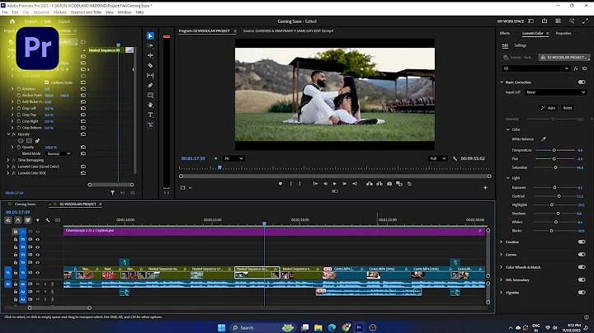Screen dimensions: 594x333
Task: Toggle lock on track V1
Action: click(16, 273)
